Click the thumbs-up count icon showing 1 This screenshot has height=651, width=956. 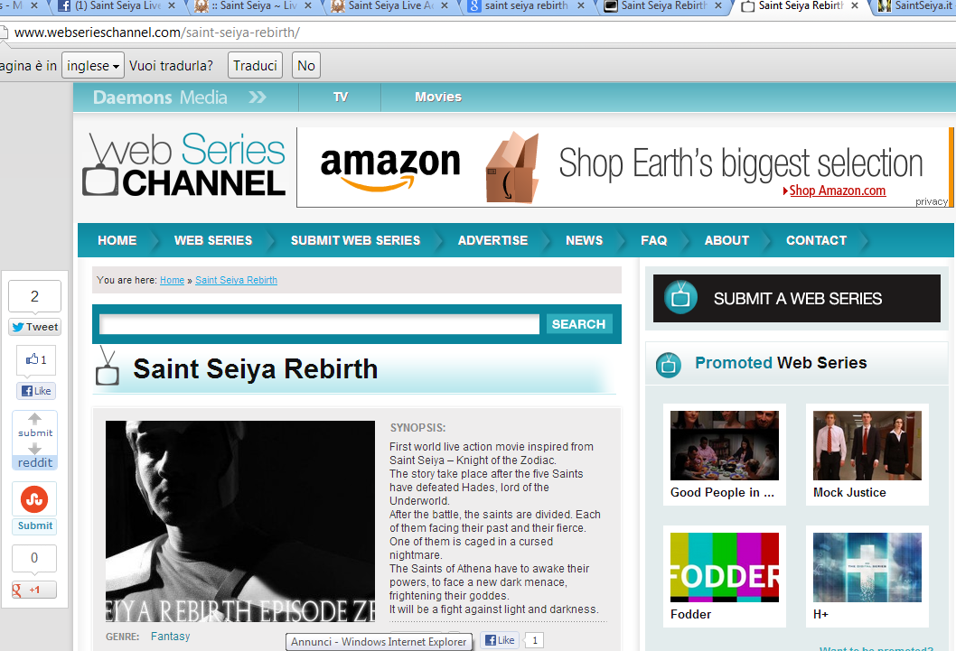point(36,360)
